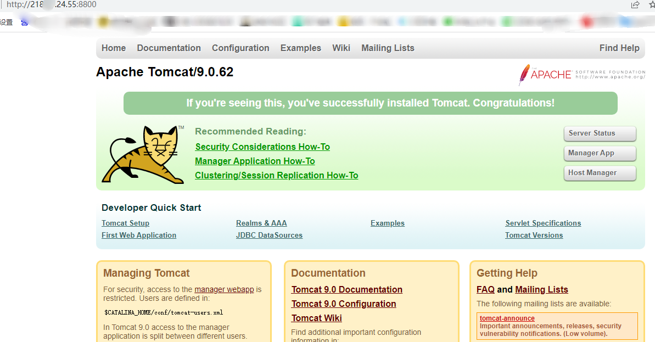
Task: Open Tomcat 9.0 Configuration link
Action: [344, 304]
